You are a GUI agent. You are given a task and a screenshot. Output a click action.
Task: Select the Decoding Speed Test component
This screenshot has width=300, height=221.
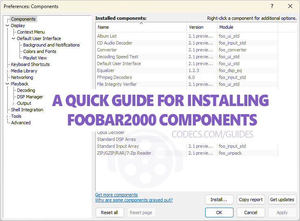click(186, 57)
